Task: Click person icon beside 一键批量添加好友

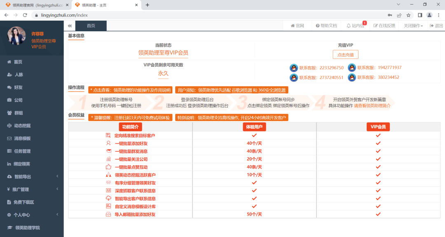Action: point(108,143)
